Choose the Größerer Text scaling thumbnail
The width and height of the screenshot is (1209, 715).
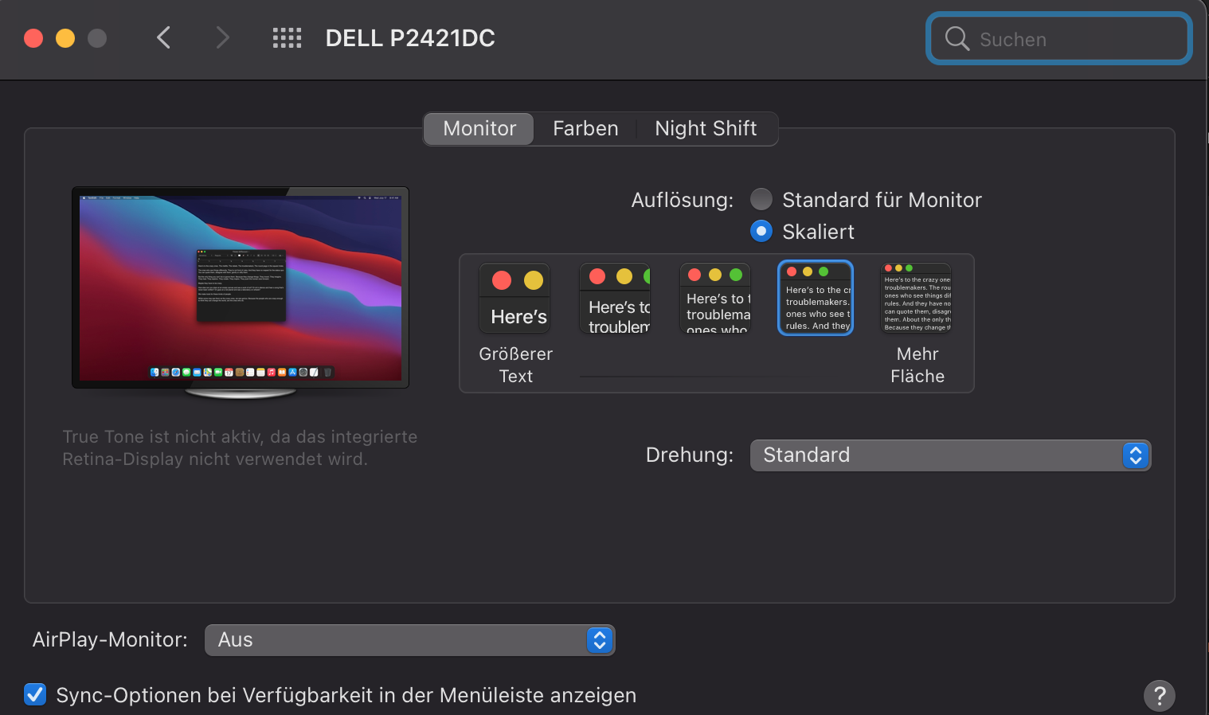(x=515, y=299)
